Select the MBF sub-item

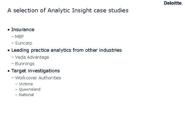pyautogui.click(x=20, y=37)
